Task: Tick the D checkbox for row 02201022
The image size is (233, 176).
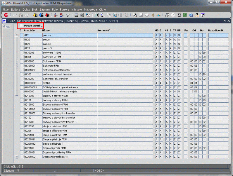Action: tap(22, 157)
